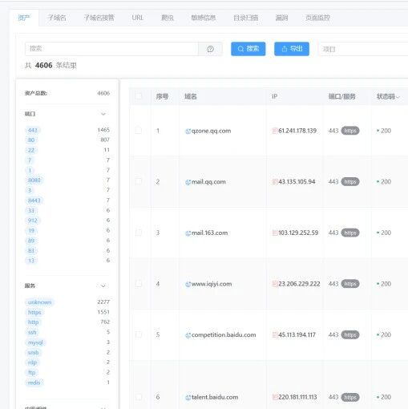Collapse the 服务 service section chevron
This screenshot has height=409, width=408.
[x=103, y=286]
